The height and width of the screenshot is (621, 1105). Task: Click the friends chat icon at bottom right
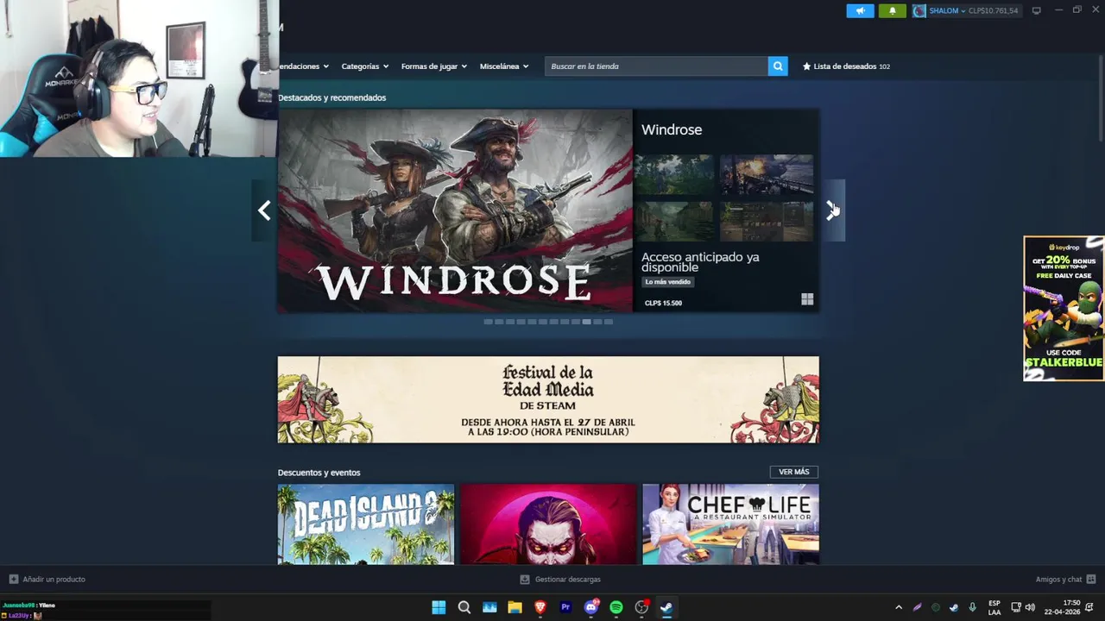(1091, 580)
